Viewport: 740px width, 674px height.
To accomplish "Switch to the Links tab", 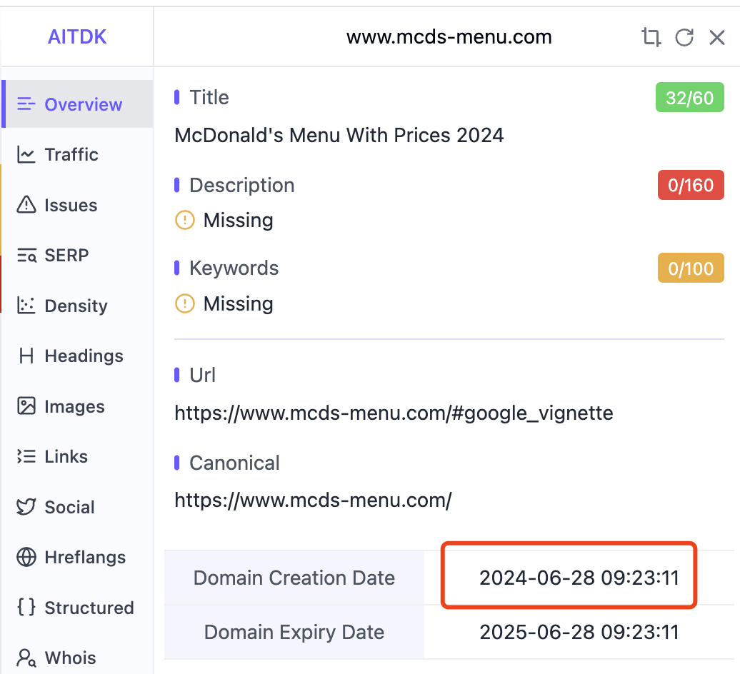I will (78, 456).
